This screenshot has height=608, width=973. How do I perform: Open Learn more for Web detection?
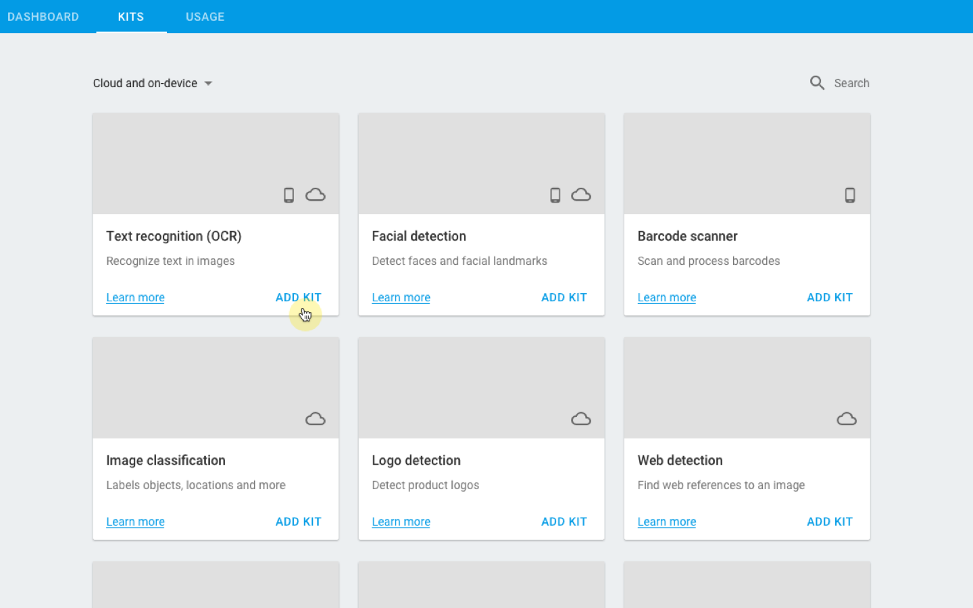pos(666,522)
